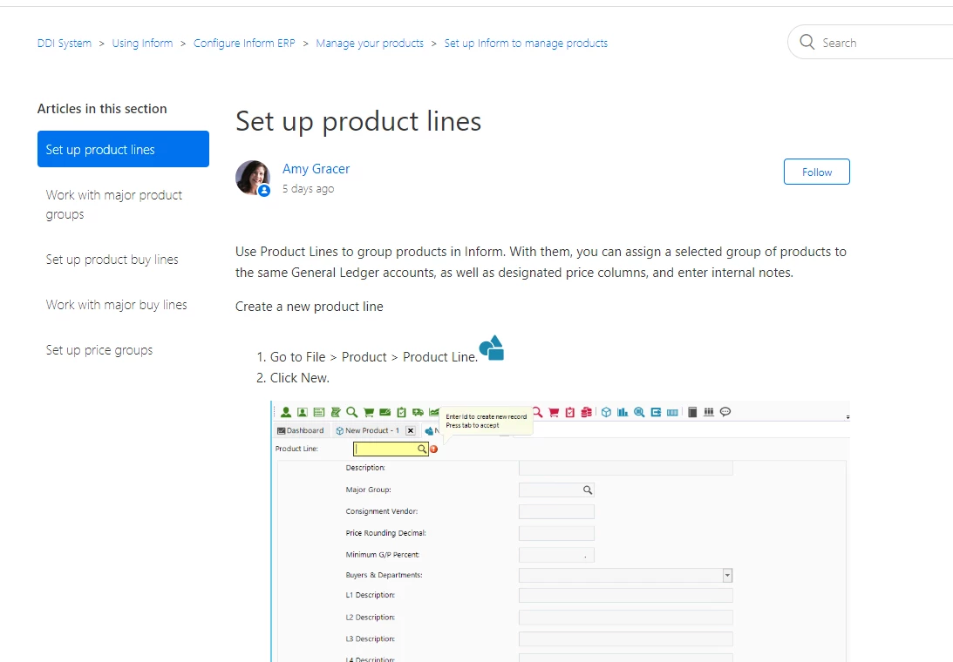Click the blue barcode strip icon

[x=672, y=412]
